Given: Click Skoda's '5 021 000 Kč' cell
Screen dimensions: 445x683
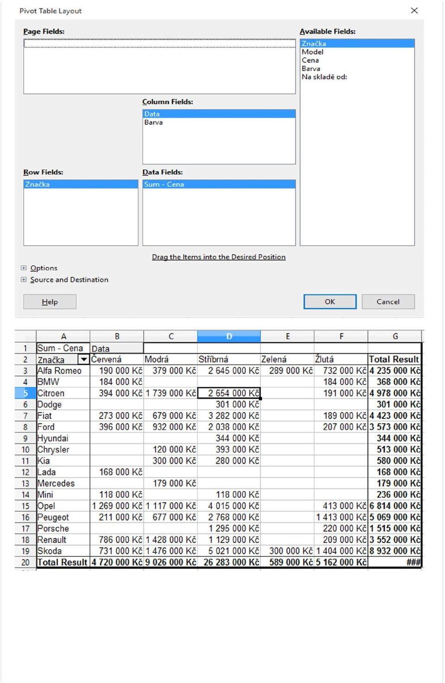Looking at the screenshot, I should 229,551.
